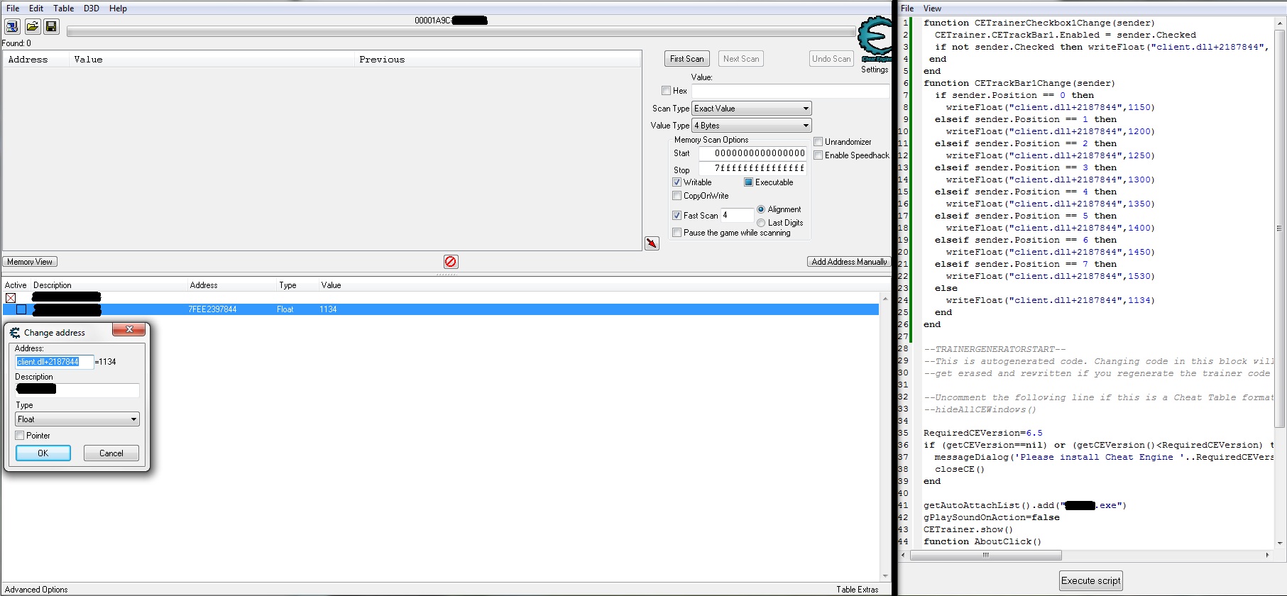Click the Cheat Engine logo icon
1287x596 pixels.
click(x=875, y=38)
